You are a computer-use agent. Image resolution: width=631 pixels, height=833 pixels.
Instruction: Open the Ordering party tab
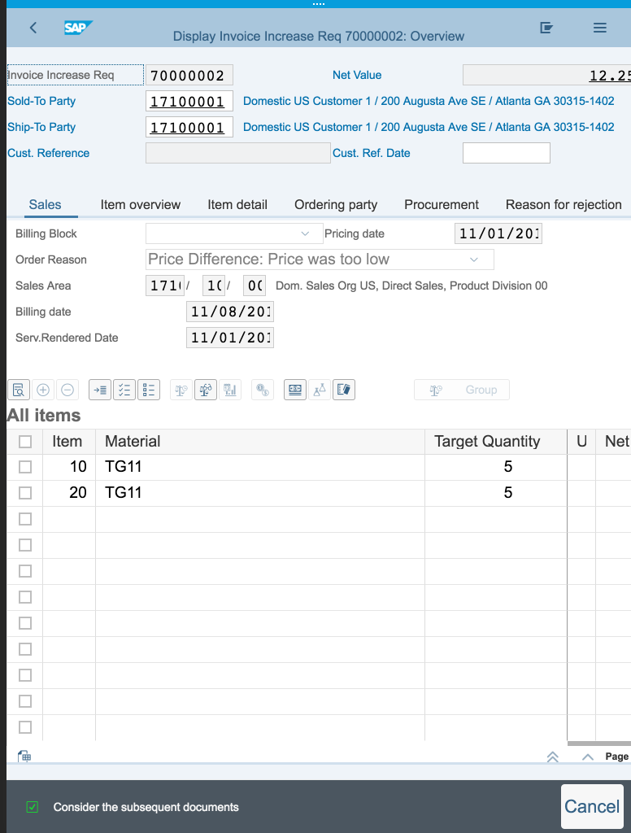point(336,204)
